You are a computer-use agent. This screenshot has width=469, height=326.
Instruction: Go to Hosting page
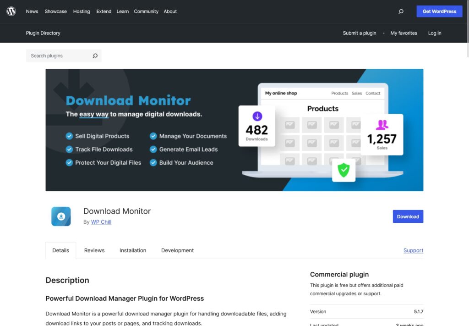82,11
